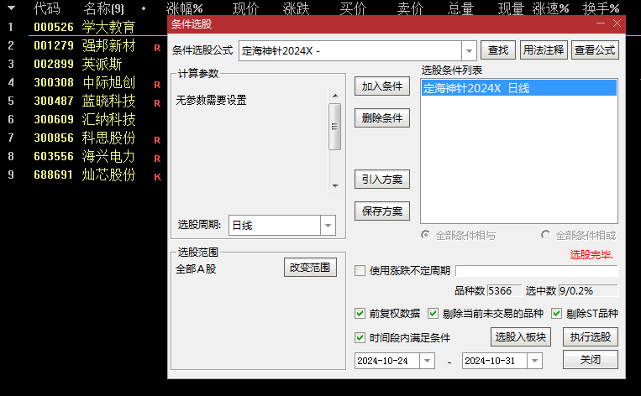
Task: Click the 关闭 button
Action: point(591,360)
